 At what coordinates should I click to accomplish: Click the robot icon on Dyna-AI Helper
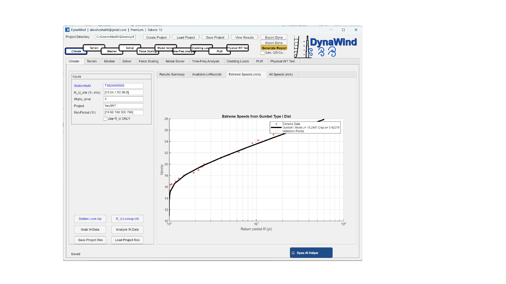pyautogui.click(x=293, y=253)
